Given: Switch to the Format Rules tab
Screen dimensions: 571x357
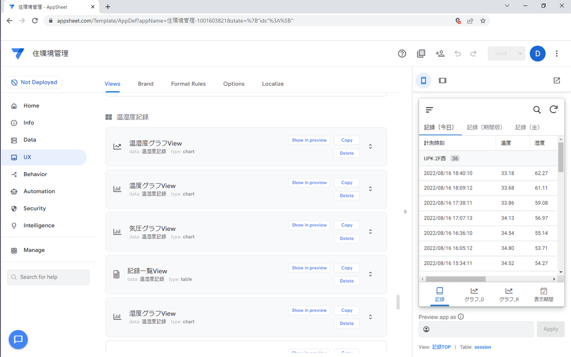Looking at the screenshot, I should (188, 84).
